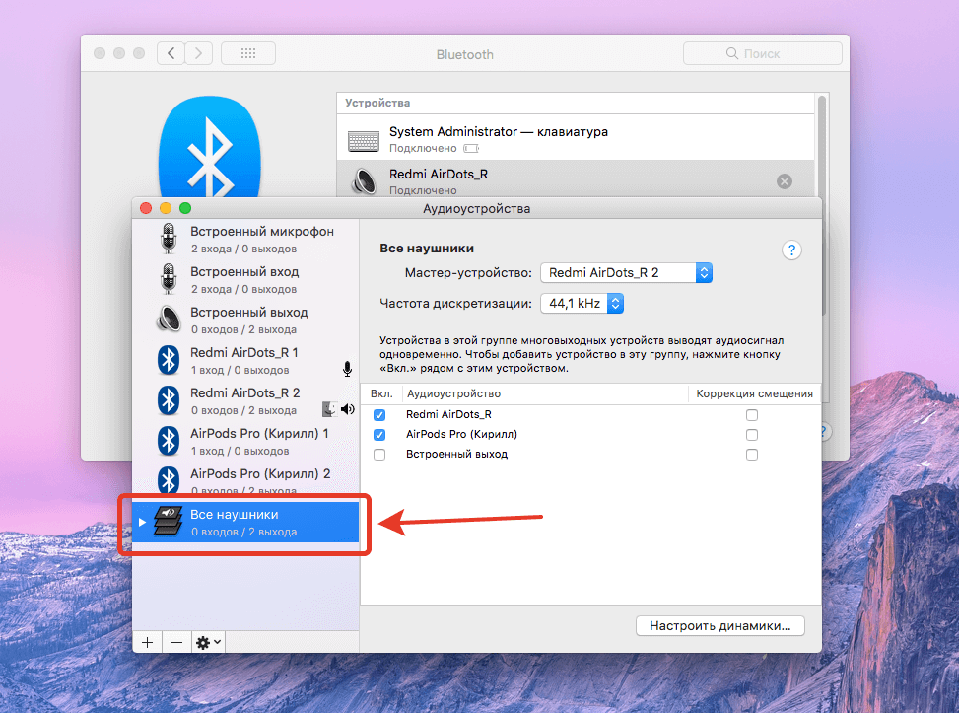This screenshot has height=713, width=959.
Task: Open the Мастер-устройство dropdown
Action: (x=626, y=272)
